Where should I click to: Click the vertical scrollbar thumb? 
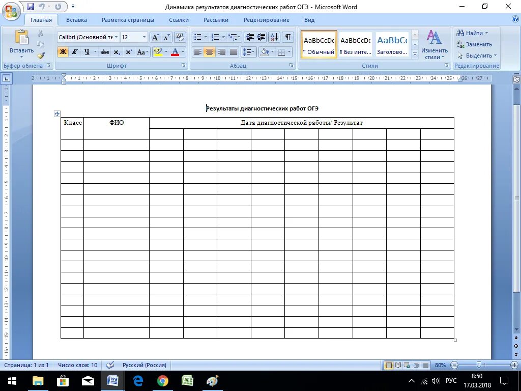click(517, 198)
